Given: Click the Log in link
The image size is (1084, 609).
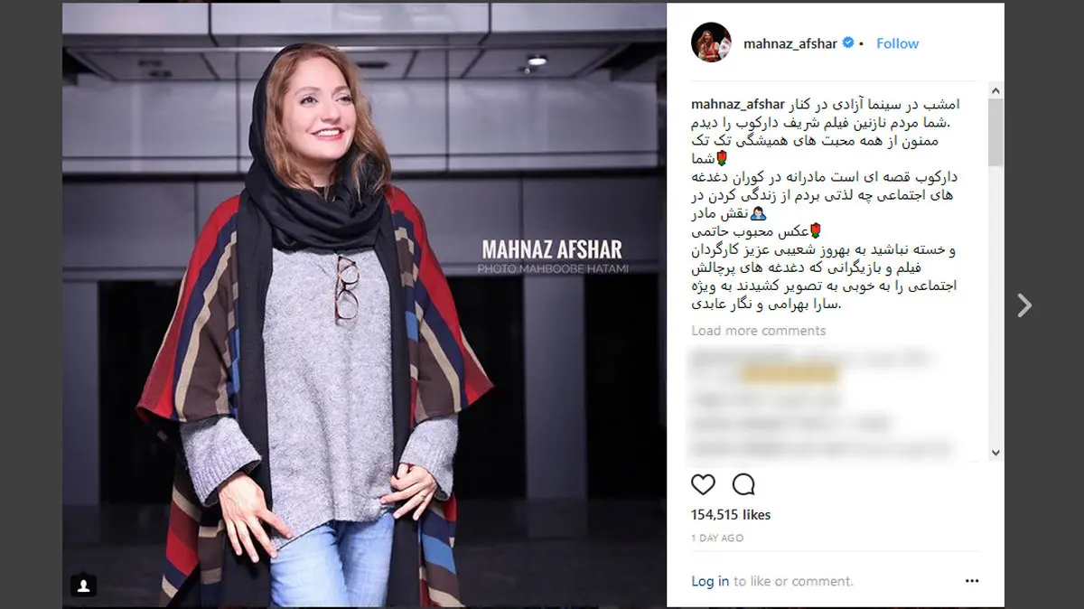Looking at the screenshot, I should pyautogui.click(x=710, y=581).
